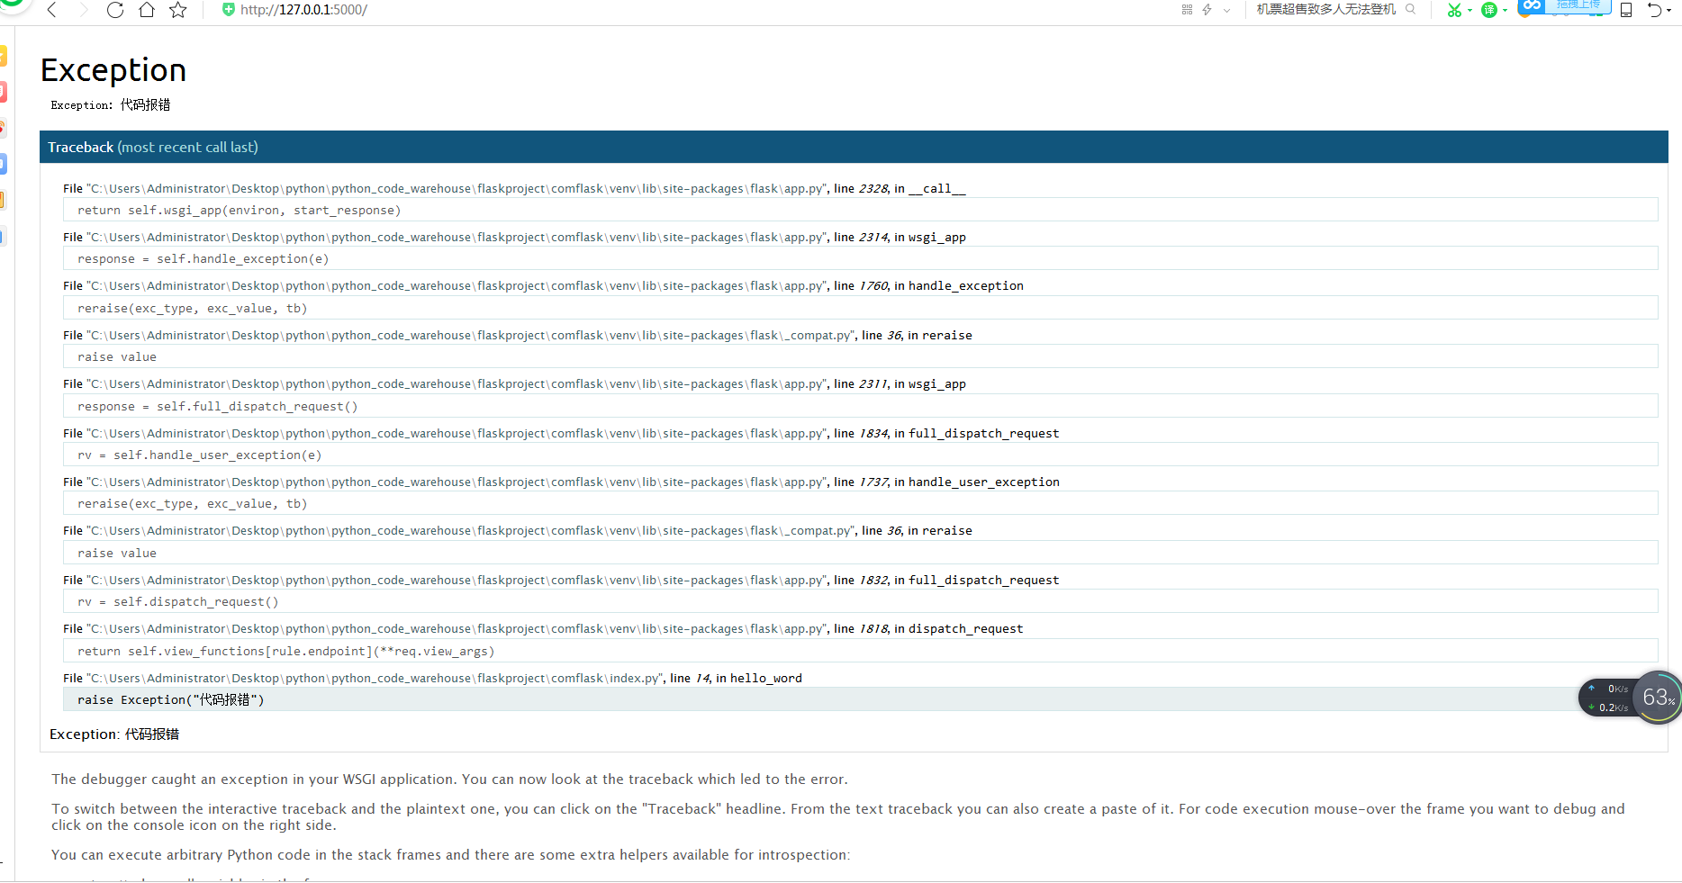
Task: Open the red notes app in the sidebar
Action: [x=4, y=91]
